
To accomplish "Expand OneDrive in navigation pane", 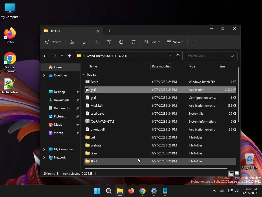I will (x=44, y=76).
